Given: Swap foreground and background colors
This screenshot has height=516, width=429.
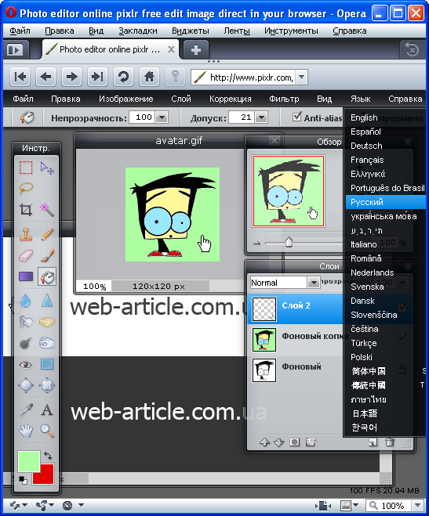Looking at the screenshot, I should pos(48,456).
